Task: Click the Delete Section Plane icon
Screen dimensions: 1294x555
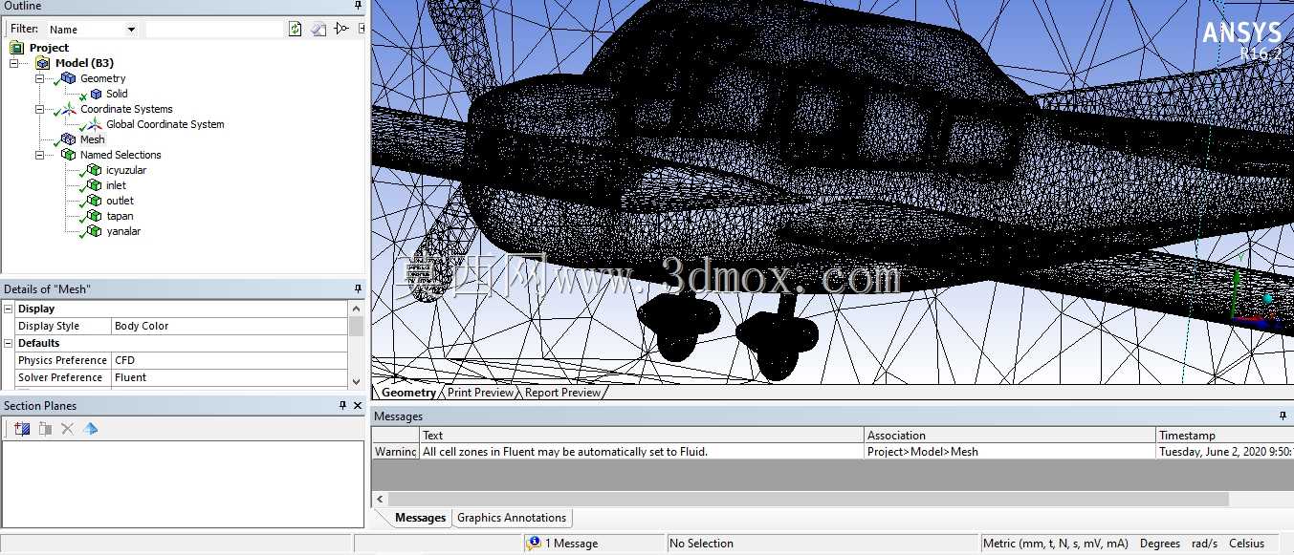Action: tap(67, 429)
